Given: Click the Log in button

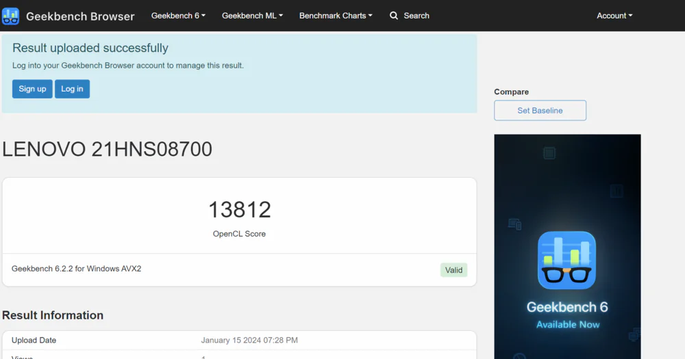Looking at the screenshot, I should 72,89.
